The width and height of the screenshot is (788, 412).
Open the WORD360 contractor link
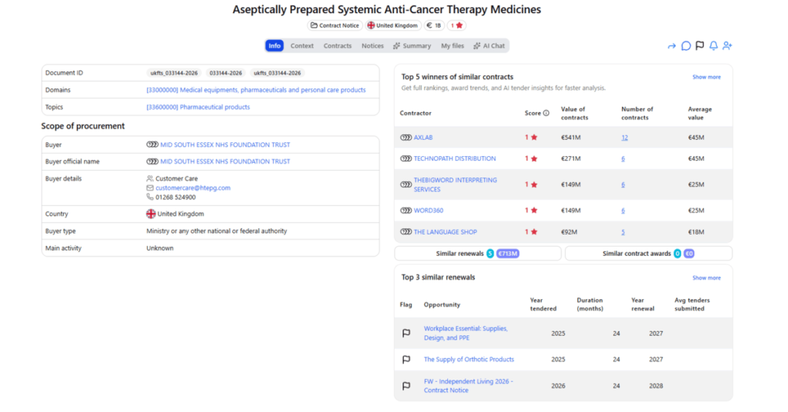(429, 211)
